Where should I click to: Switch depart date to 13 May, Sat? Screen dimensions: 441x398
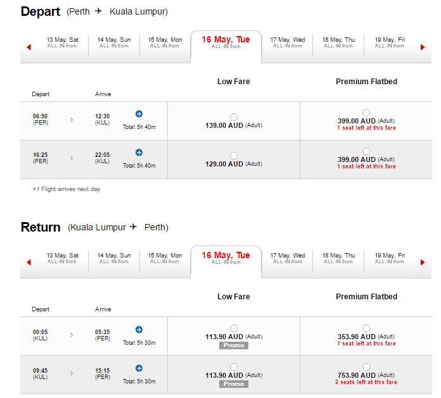(63, 42)
